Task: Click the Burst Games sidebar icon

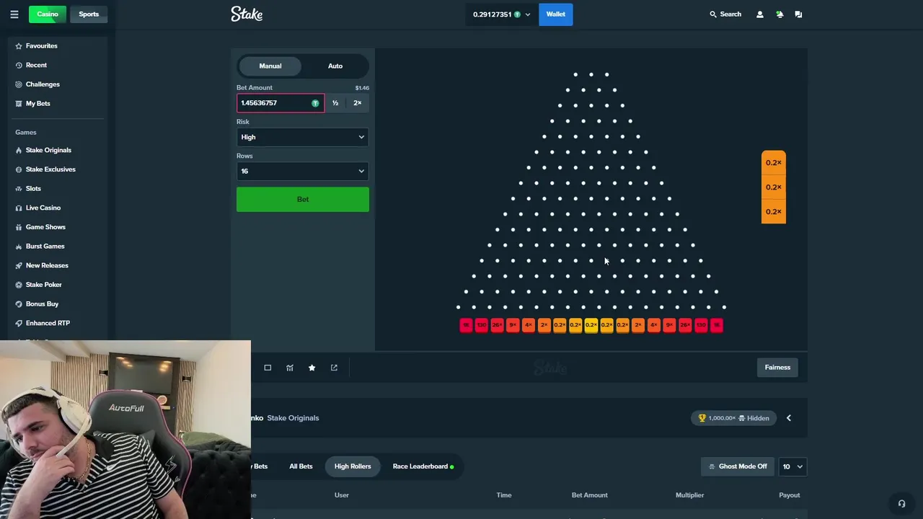Action: click(x=19, y=247)
